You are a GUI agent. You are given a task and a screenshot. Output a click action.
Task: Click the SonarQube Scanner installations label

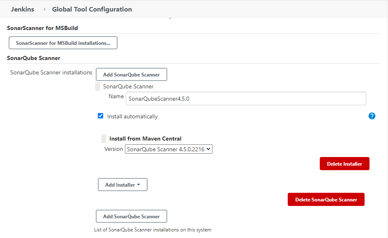pyautogui.click(x=51, y=72)
